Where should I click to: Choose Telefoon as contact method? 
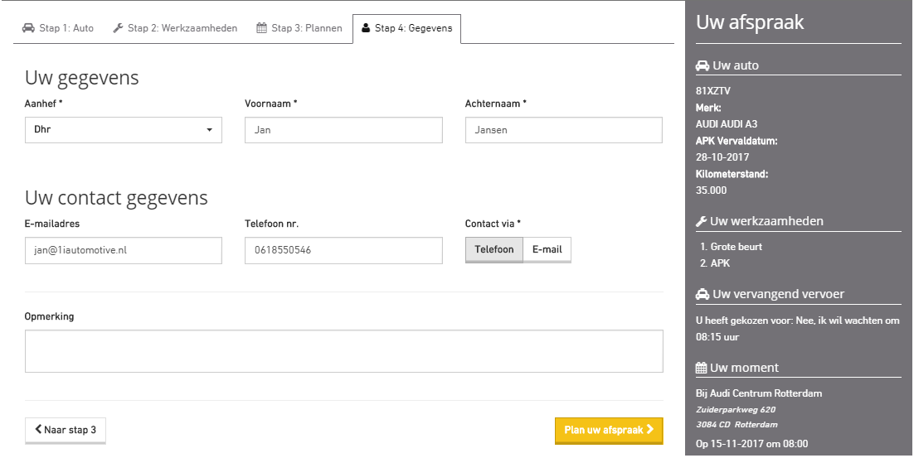point(494,249)
